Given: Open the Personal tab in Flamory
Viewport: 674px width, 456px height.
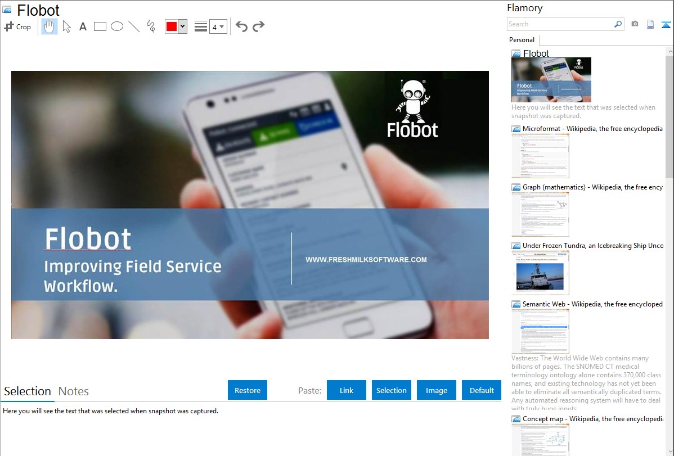Looking at the screenshot, I should [522, 40].
